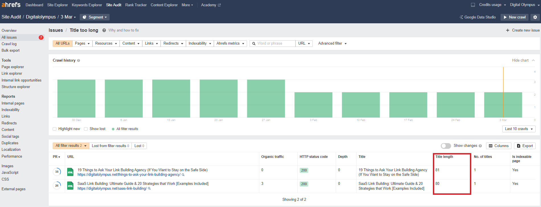
Task: Click the external link icon next to Academy
Action: coord(219,5)
